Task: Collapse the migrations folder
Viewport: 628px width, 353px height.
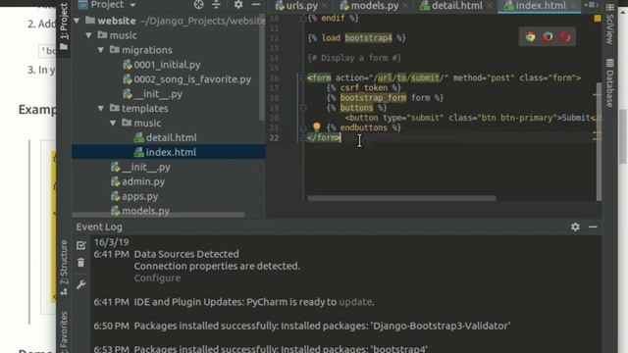Action: click(x=101, y=50)
